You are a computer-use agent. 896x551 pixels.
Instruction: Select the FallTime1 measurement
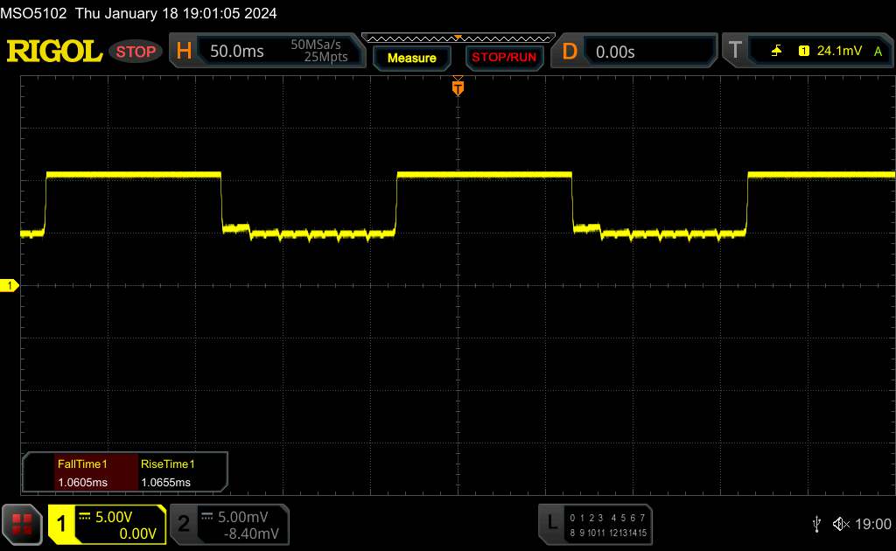click(x=82, y=464)
